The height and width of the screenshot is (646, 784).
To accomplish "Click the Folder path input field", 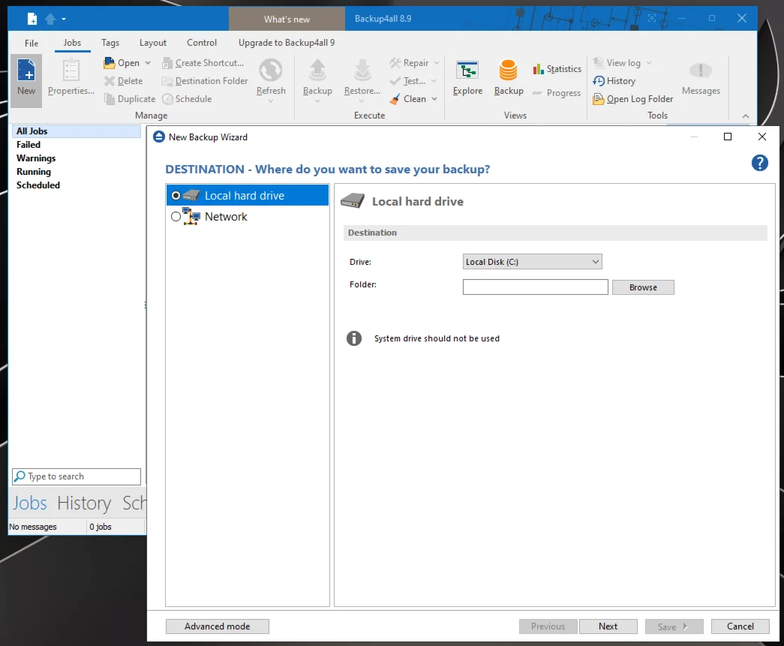I will coord(535,287).
